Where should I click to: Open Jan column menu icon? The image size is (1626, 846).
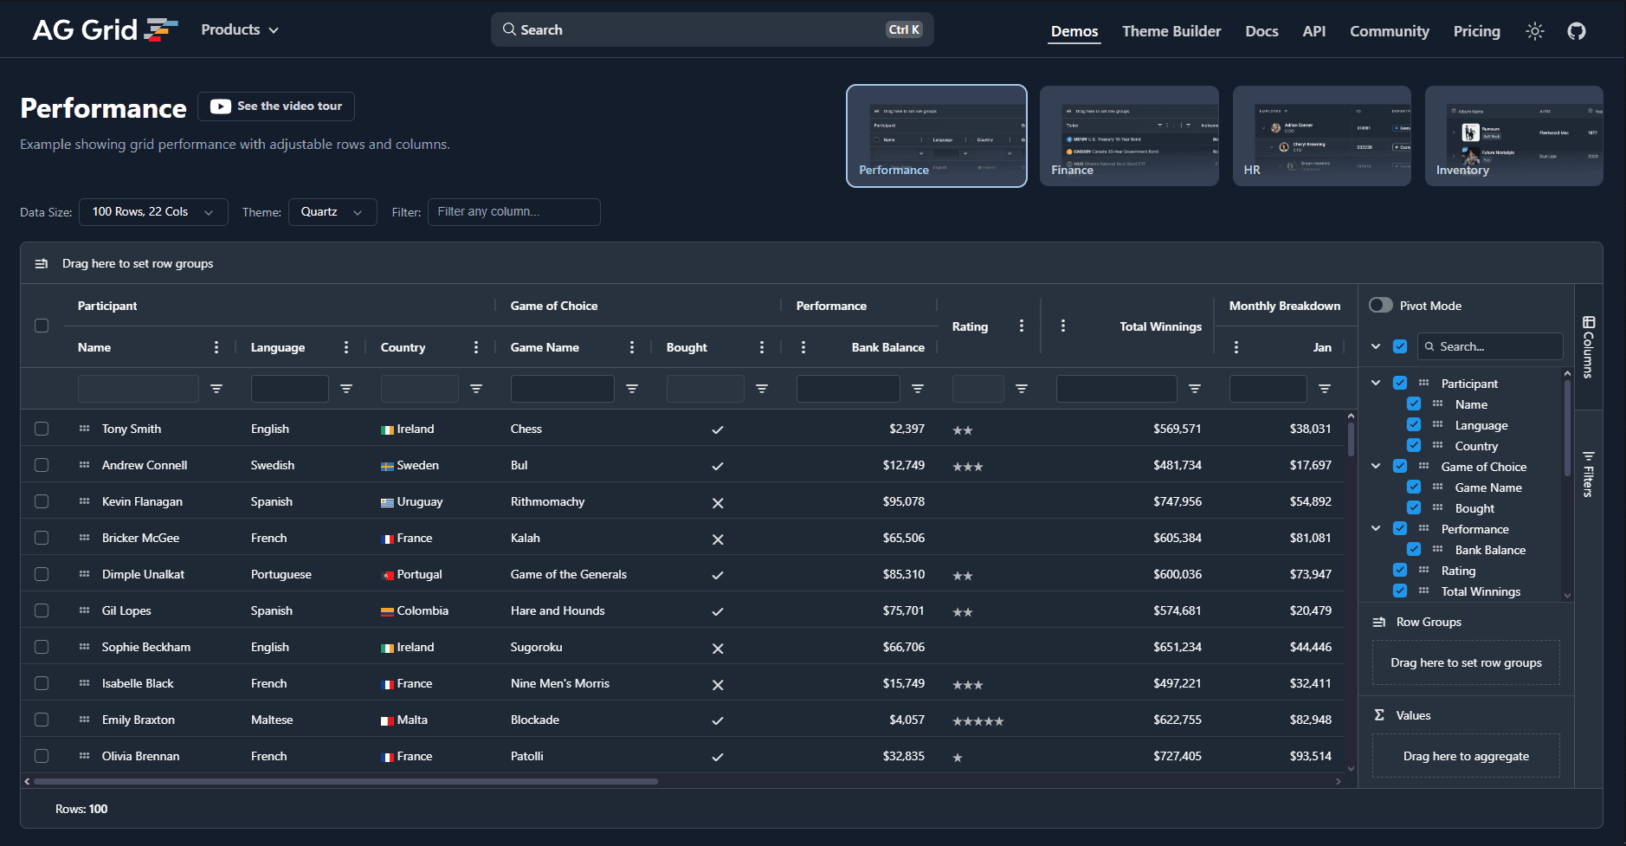pos(1236,347)
